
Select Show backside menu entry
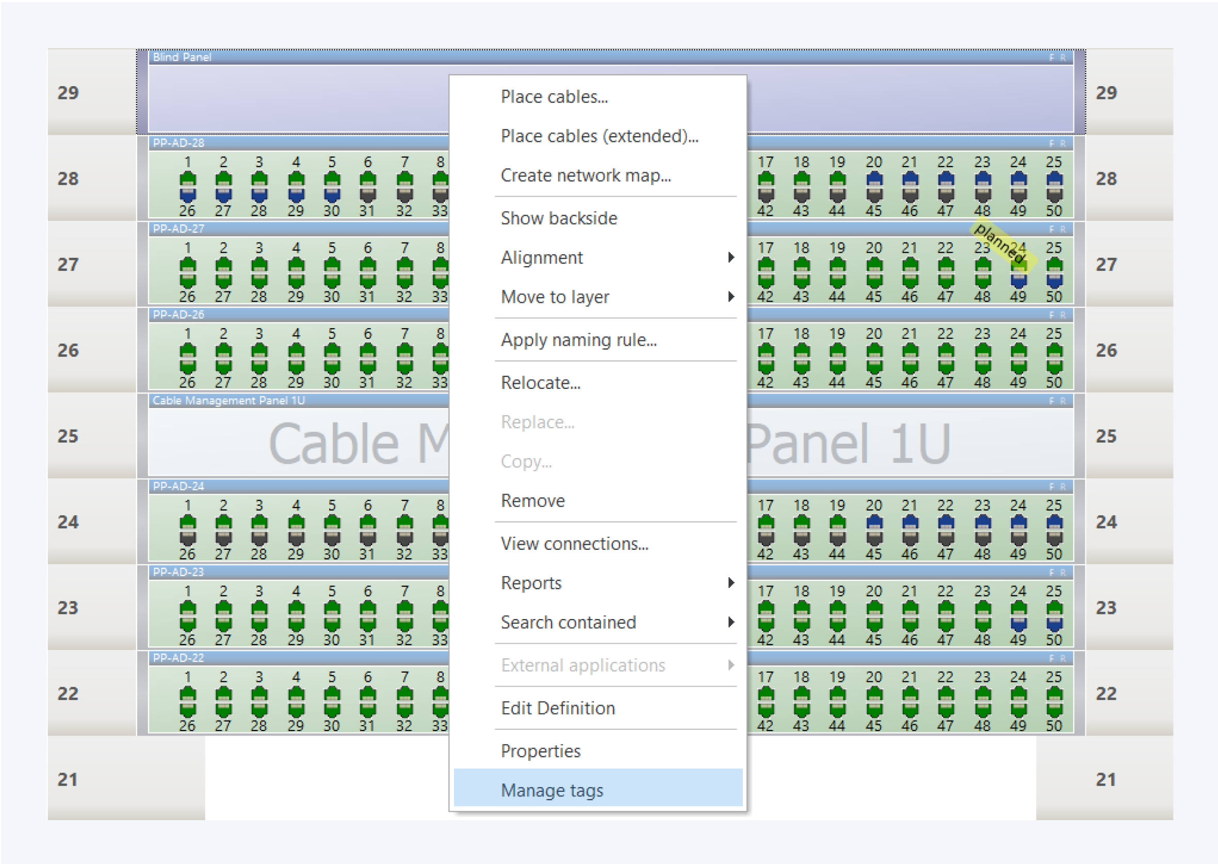[559, 218]
